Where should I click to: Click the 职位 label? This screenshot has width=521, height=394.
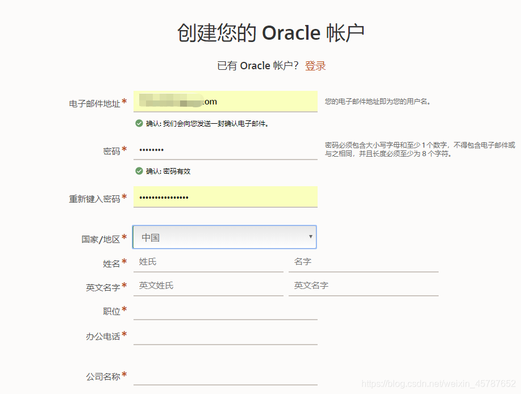pos(111,311)
